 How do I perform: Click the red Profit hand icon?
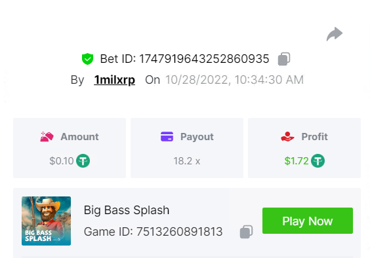click(x=287, y=137)
